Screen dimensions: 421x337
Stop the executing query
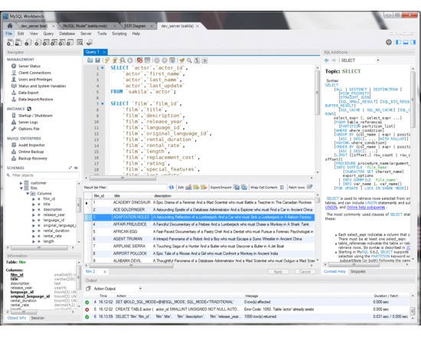click(x=130, y=61)
